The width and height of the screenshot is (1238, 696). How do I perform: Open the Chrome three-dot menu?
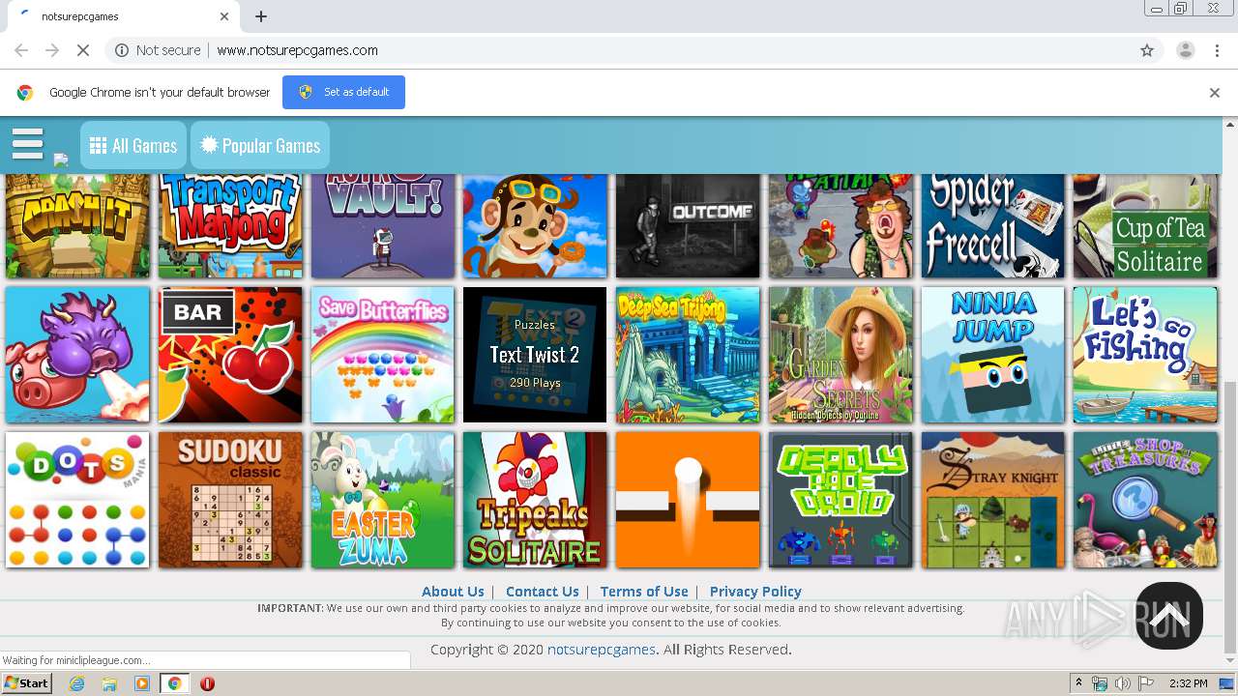coord(1218,50)
